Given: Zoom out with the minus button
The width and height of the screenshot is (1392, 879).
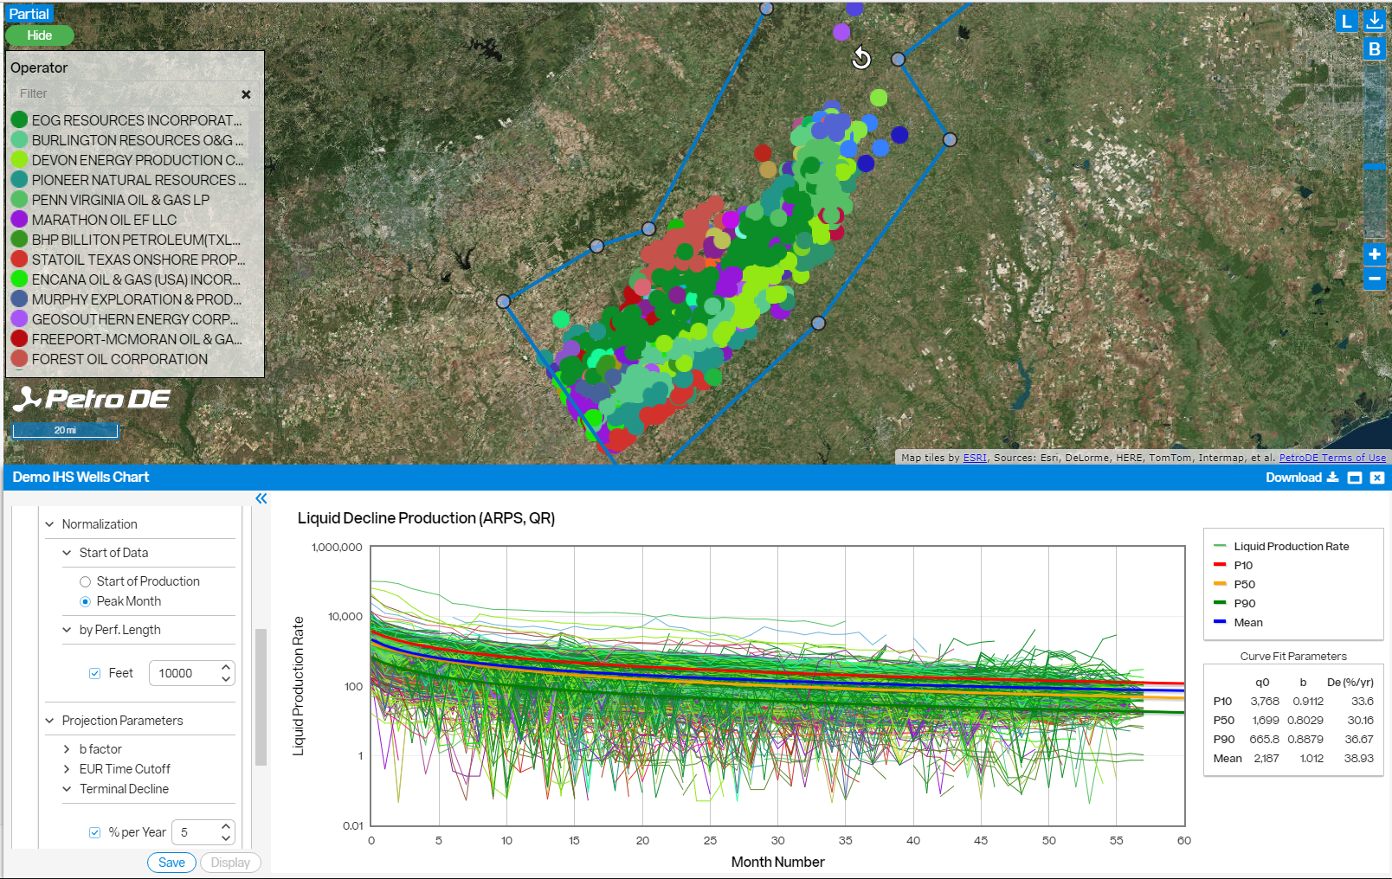Looking at the screenshot, I should click(1375, 279).
